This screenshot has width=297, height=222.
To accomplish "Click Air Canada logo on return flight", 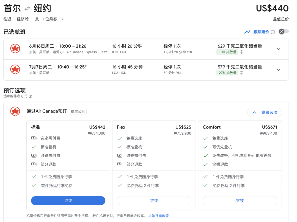I will click(x=15, y=70).
